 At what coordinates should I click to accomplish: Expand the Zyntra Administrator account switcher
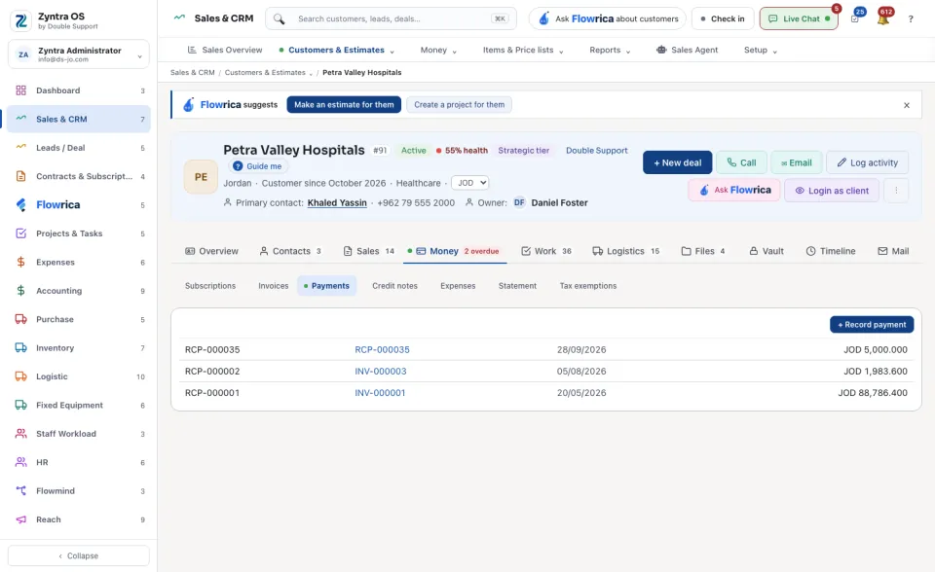(x=78, y=54)
